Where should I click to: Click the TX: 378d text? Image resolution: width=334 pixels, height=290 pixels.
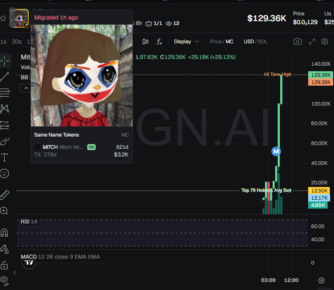click(x=45, y=154)
